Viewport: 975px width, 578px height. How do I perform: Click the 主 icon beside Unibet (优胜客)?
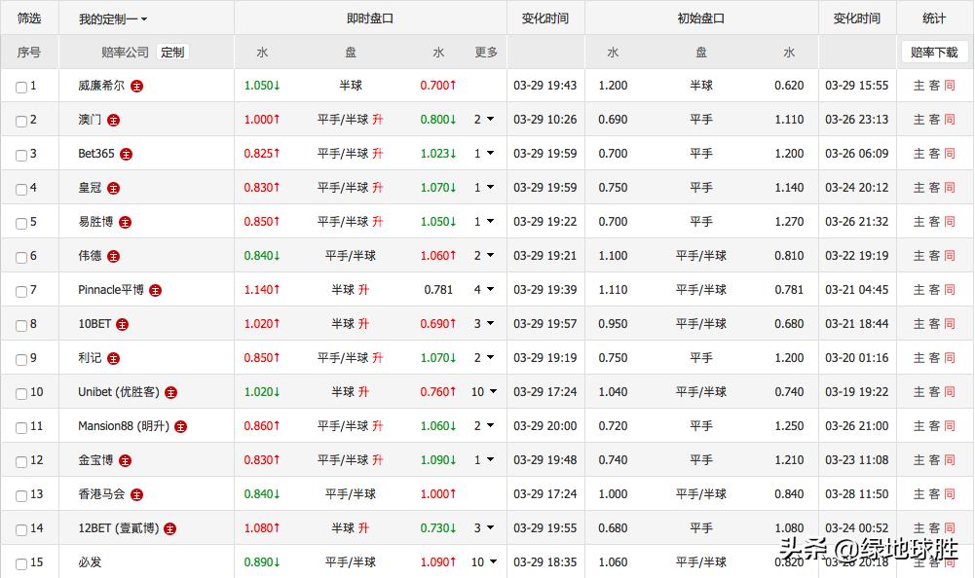[171, 392]
